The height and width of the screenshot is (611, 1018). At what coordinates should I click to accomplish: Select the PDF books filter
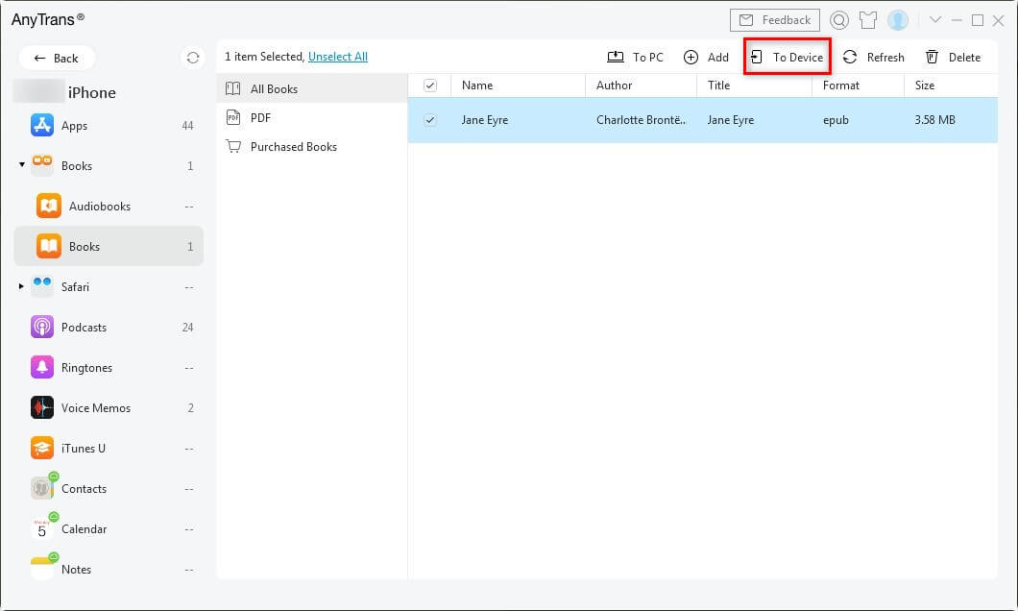[x=260, y=118]
